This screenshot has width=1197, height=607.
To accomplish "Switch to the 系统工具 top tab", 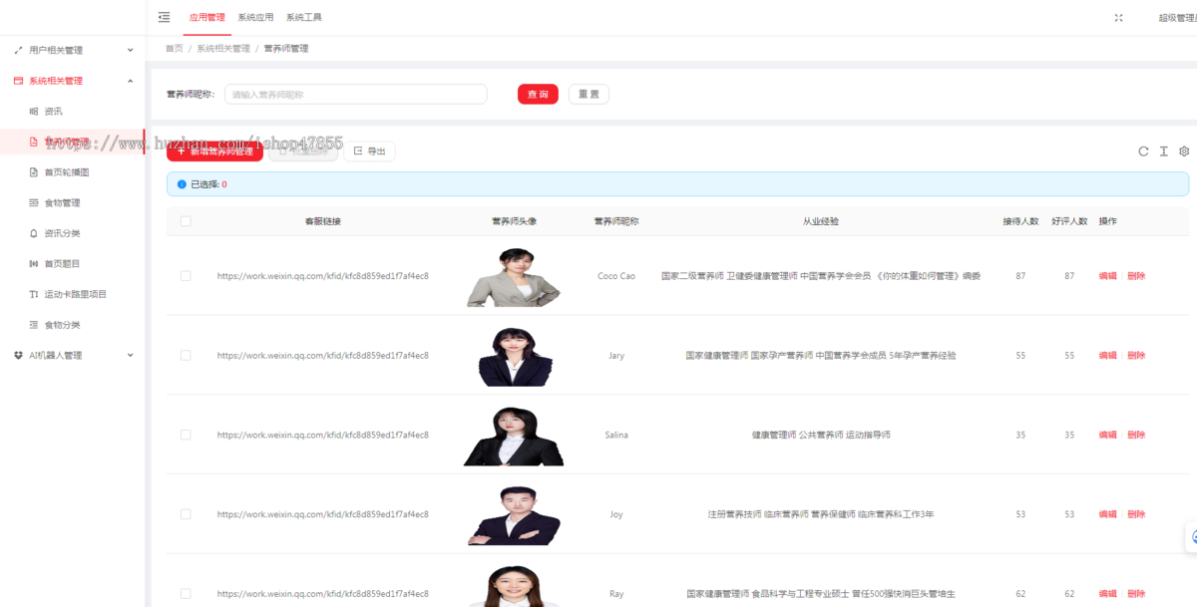I will pos(303,17).
